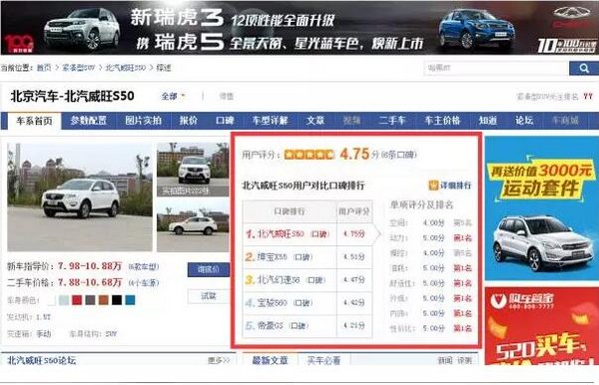Open the front-view SUV small thumbnail
The width and height of the screenshot is (599, 385).
click(193, 170)
